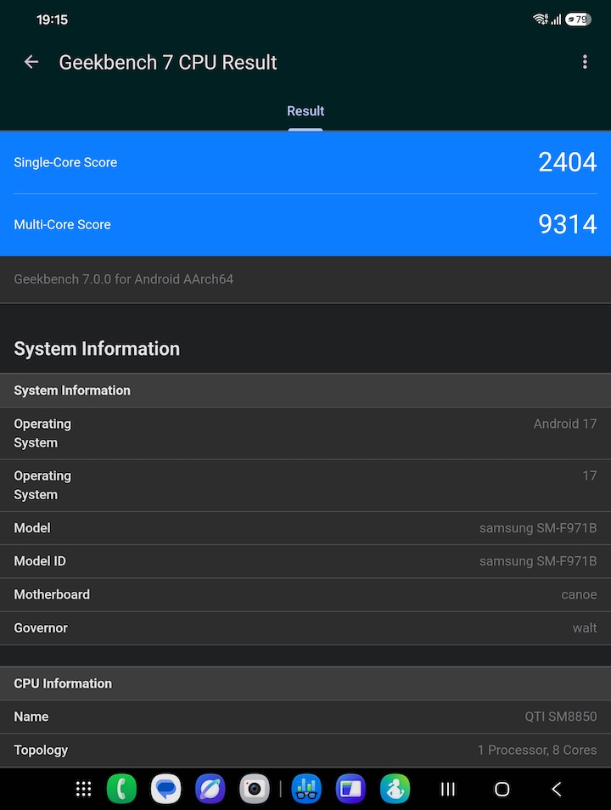Launch the Samsung Internet browser icon
This screenshot has height=810, width=611.
coord(210,789)
